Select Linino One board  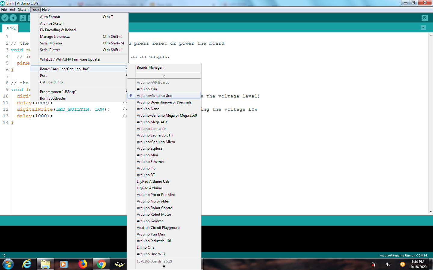coord(164,247)
